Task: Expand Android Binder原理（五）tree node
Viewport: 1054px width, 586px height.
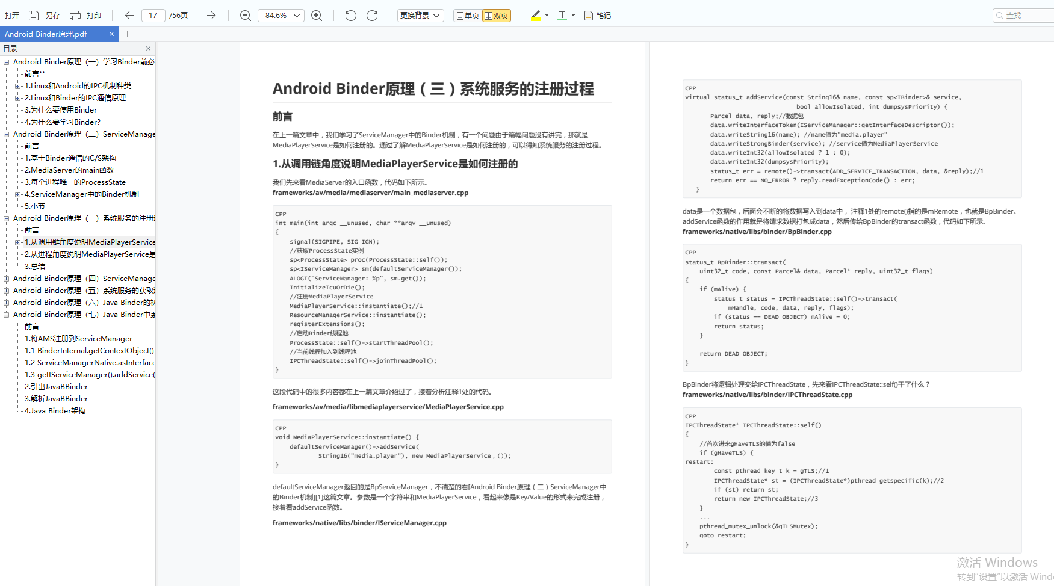Action: 6,291
